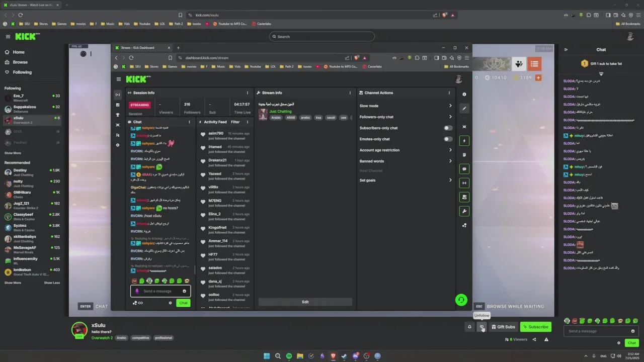Expand Account age restriction settings
The width and height of the screenshot is (644, 362).
point(406,150)
